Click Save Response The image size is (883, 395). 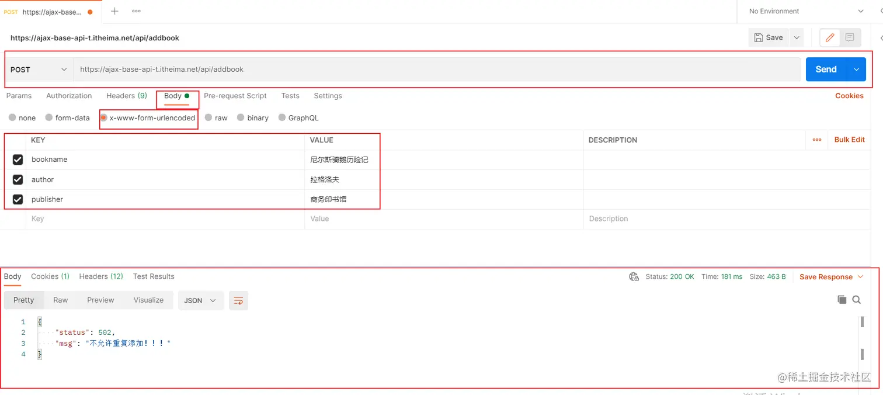click(826, 277)
